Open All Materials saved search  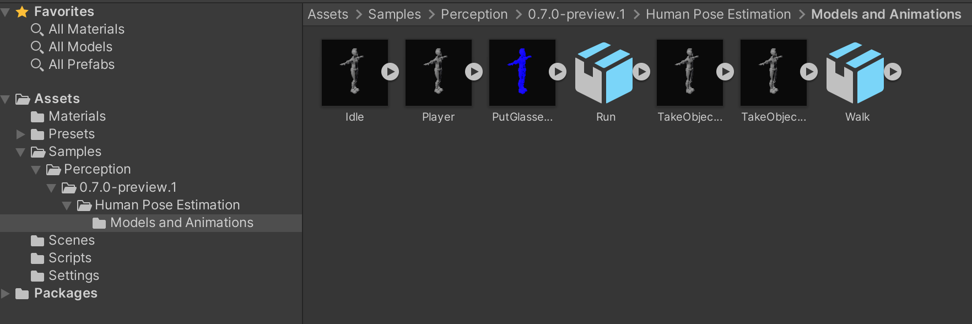tap(86, 29)
